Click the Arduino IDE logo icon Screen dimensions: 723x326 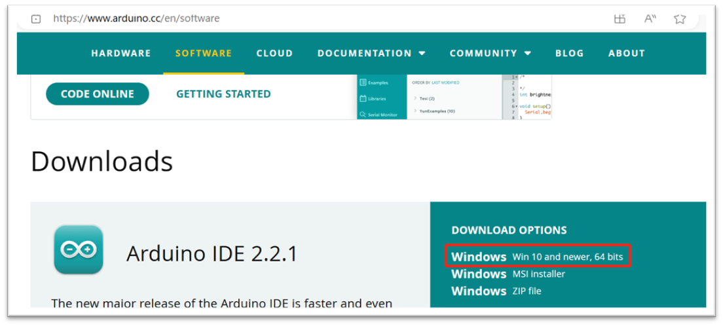tap(79, 249)
